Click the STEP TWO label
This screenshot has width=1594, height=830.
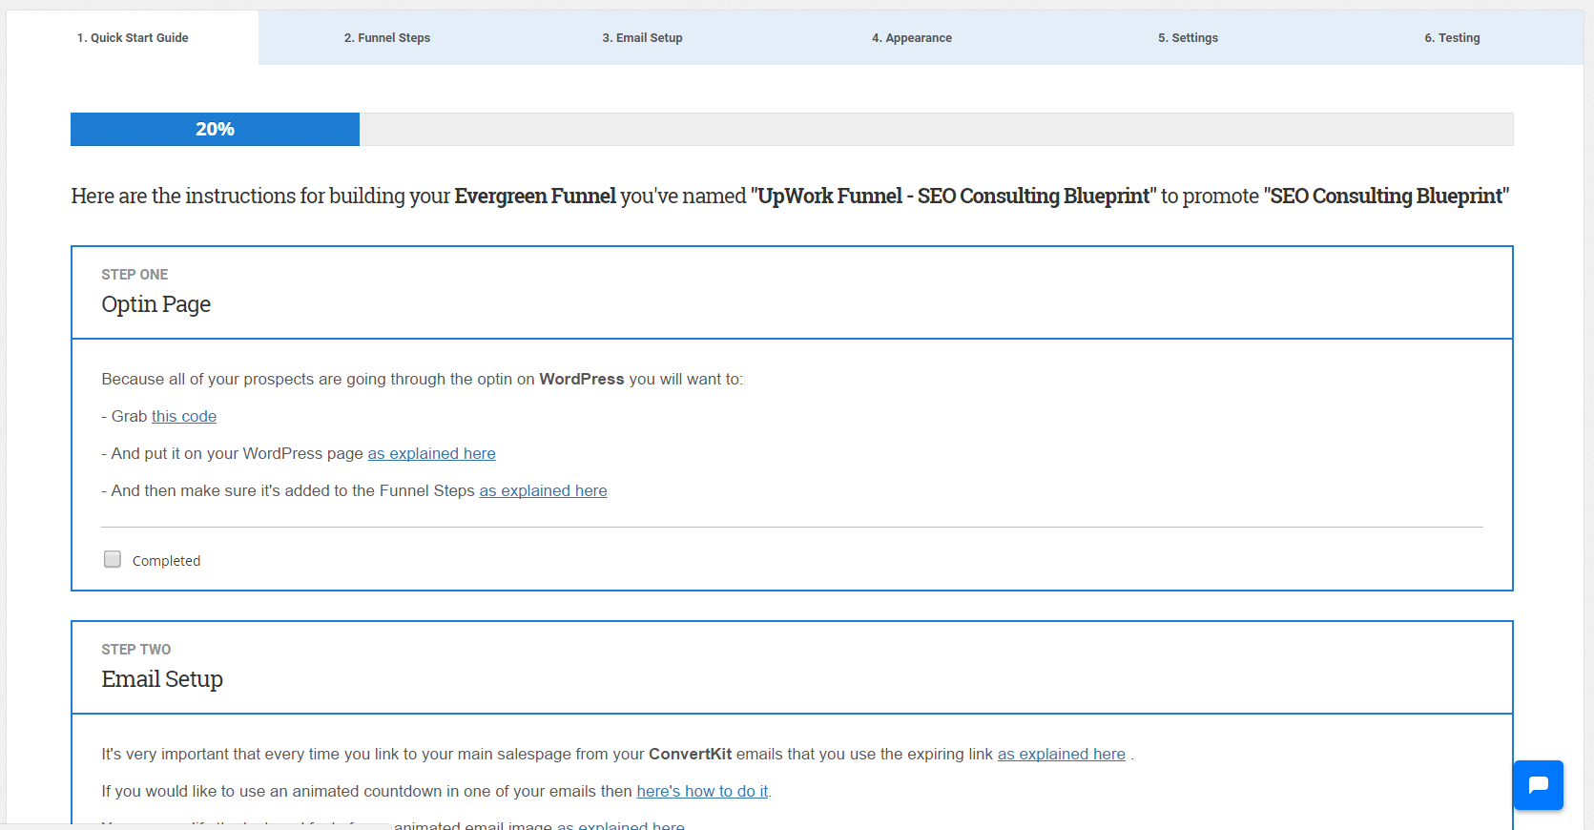tap(136, 650)
